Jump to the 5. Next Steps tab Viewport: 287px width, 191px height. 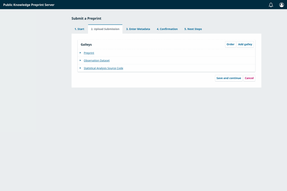pyautogui.click(x=193, y=29)
